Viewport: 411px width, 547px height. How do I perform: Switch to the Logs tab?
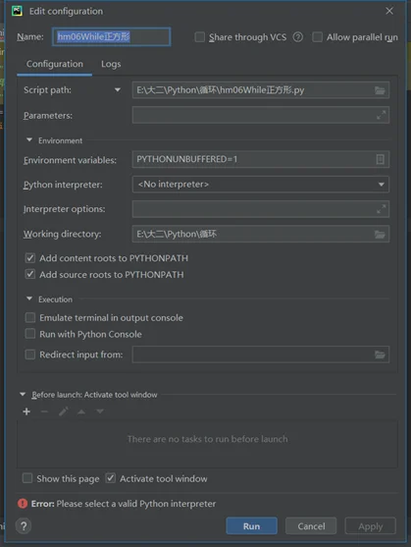tap(111, 64)
